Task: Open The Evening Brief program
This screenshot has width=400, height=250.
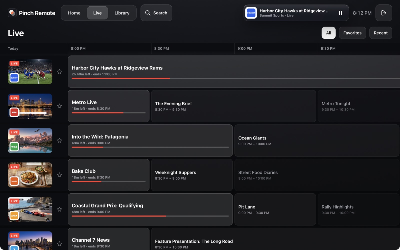Action: [233, 106]
